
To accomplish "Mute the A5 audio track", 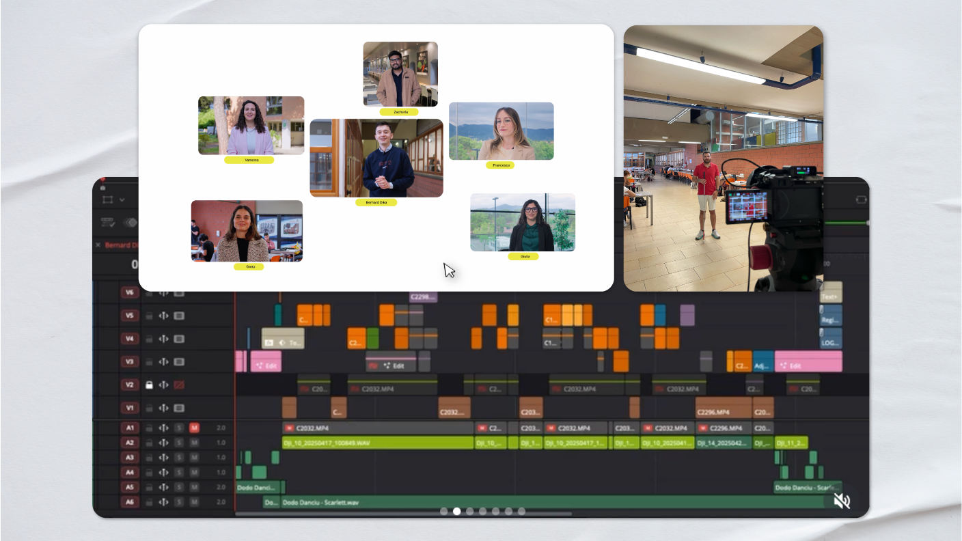I will coord(194,488).
